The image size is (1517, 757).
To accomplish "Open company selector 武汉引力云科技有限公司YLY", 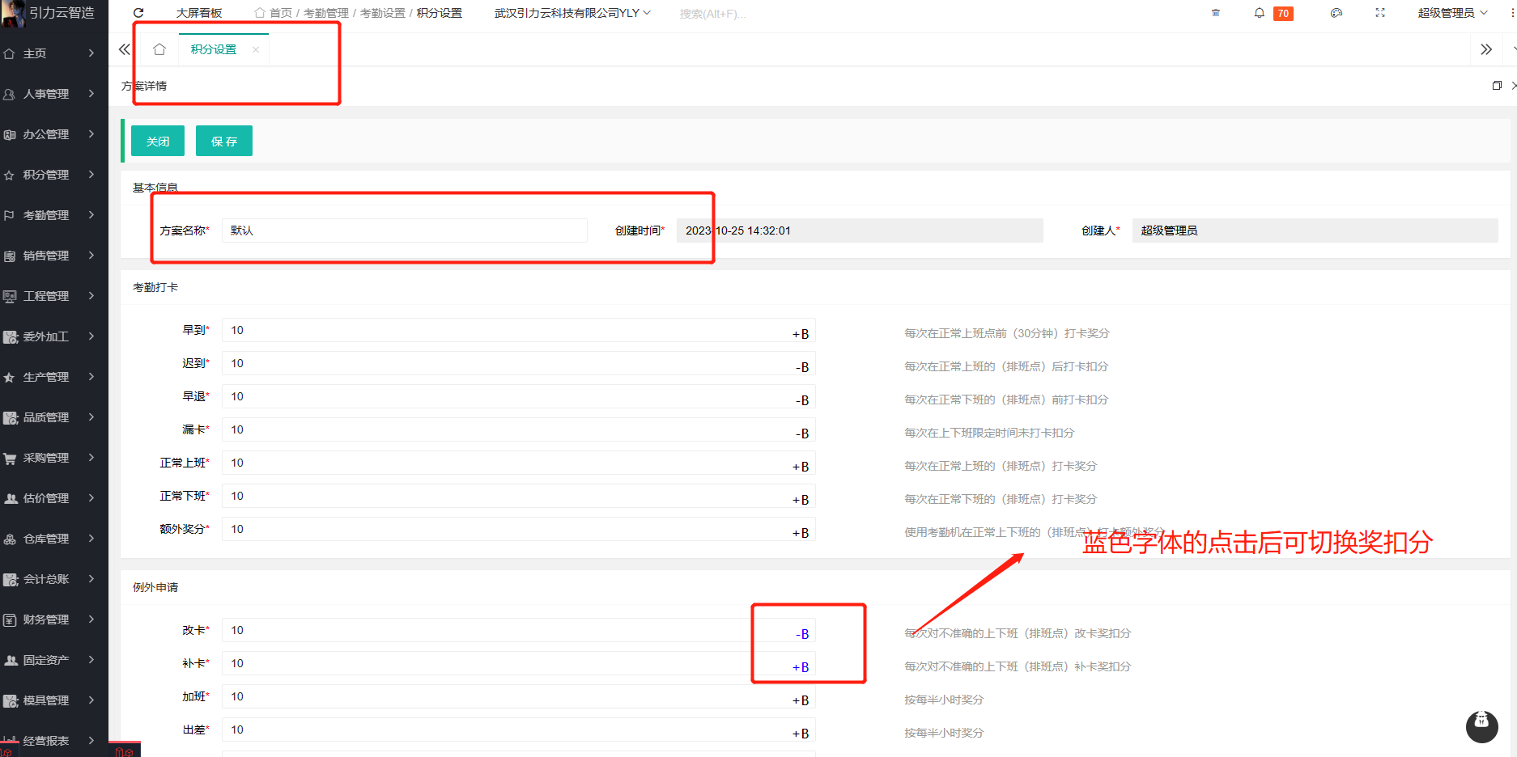I will [572, 13].
